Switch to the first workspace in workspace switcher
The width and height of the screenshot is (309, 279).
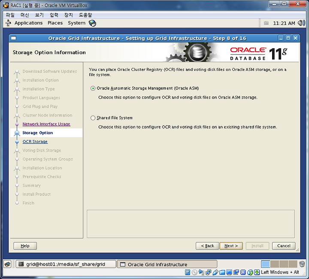266,264
